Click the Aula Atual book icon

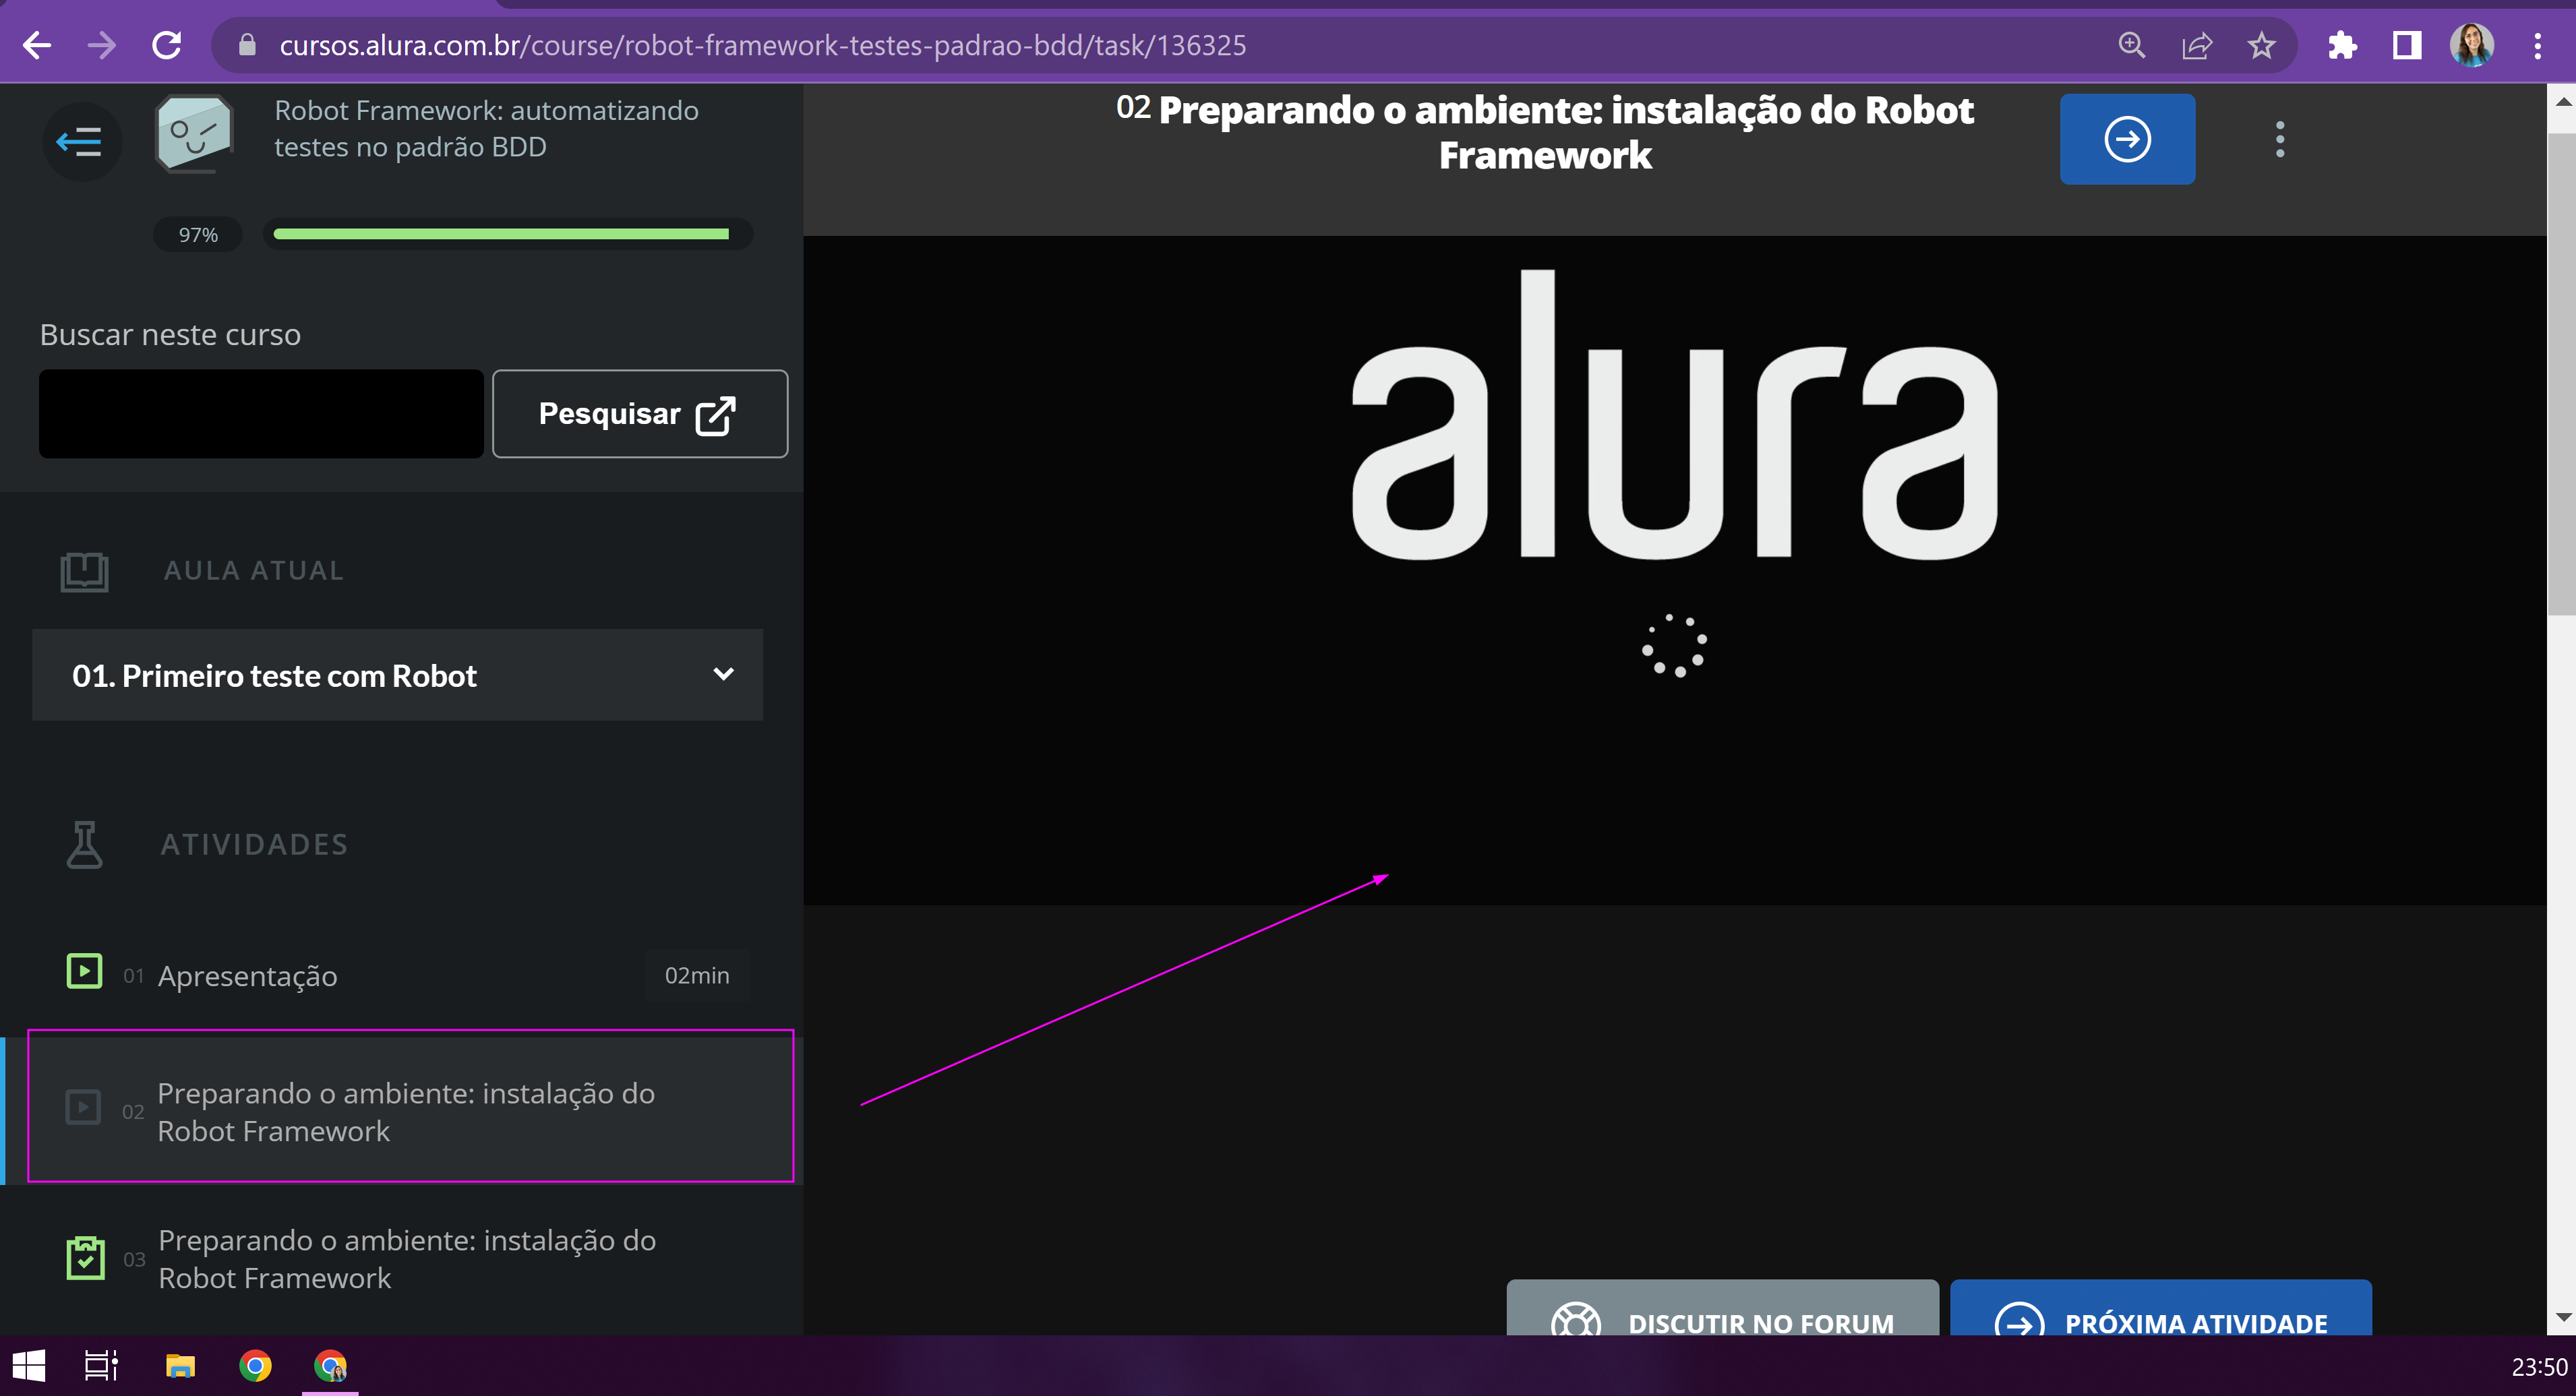tap(84, 571)
